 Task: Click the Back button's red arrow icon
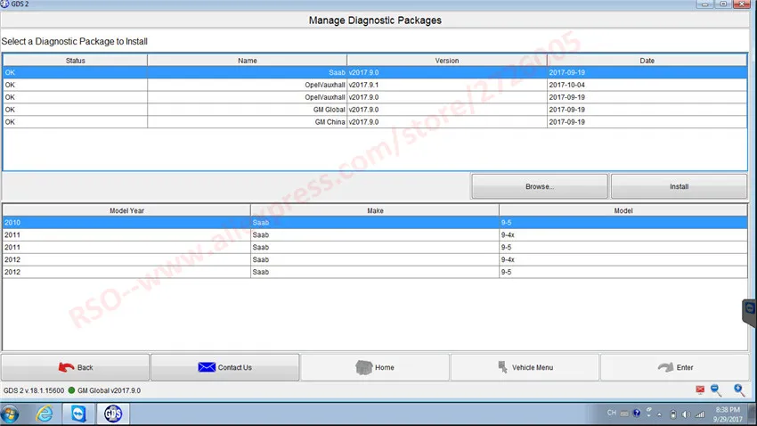tap(66, 367)
